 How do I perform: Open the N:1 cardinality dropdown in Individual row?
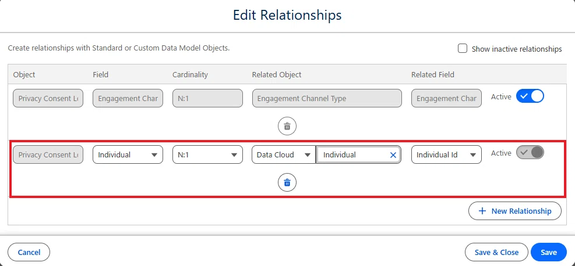click(x=207, y=154)
